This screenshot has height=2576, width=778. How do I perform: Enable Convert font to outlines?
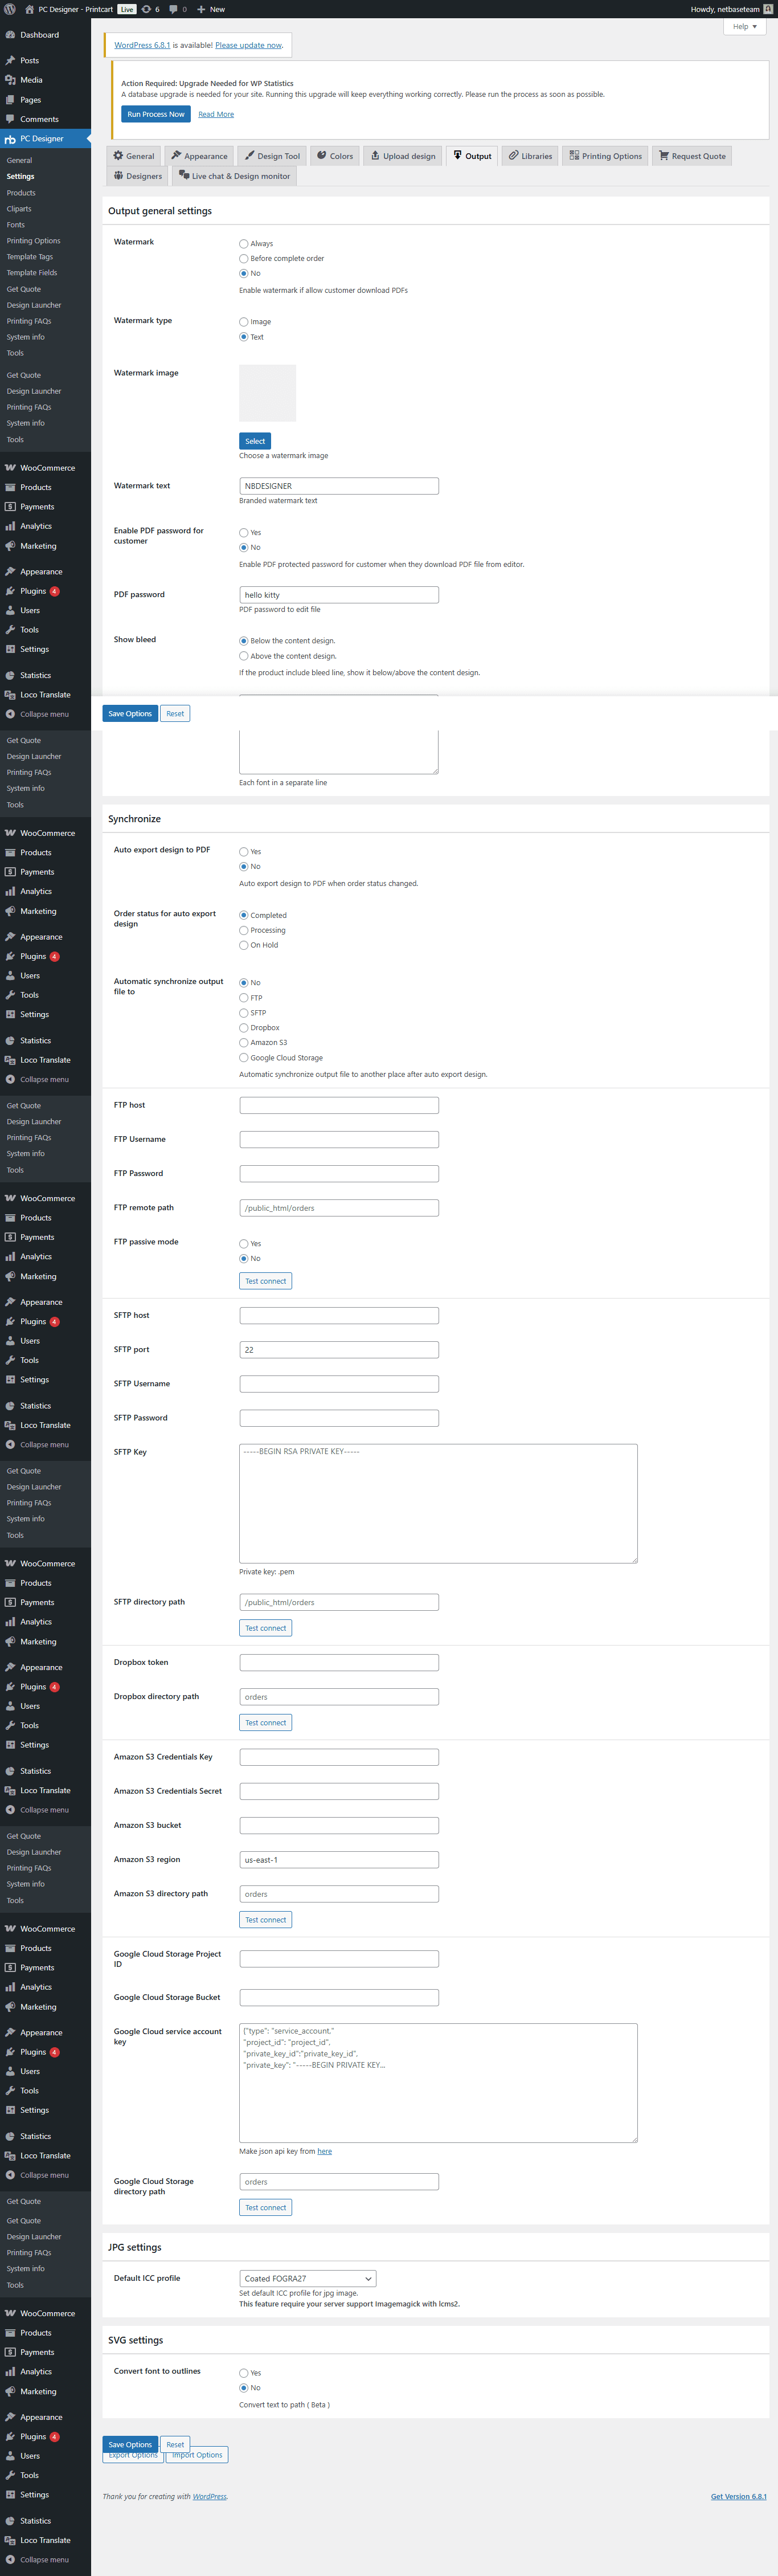tap(244, 2374)
